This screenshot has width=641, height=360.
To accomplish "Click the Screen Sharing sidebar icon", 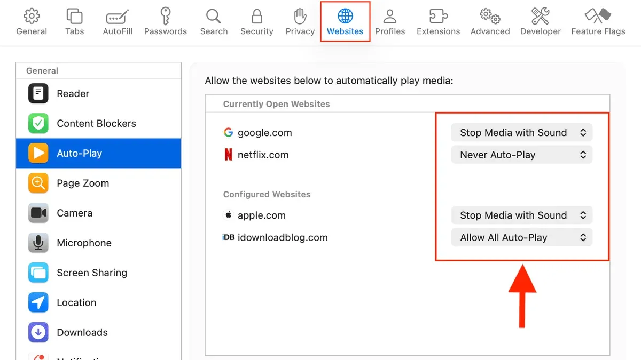I will click(x=38, y=273).
